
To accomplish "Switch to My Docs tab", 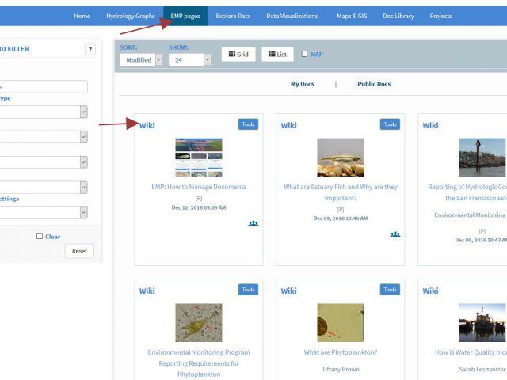I will click(x=303, y=84).
